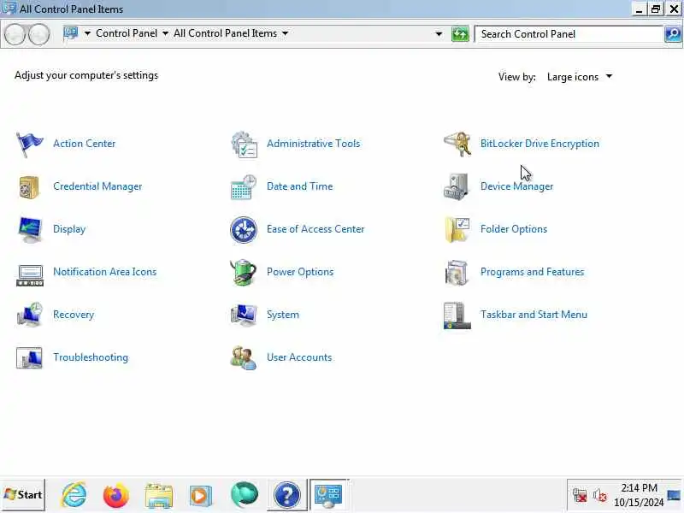Open the Ease of Access Center icon

244,229
